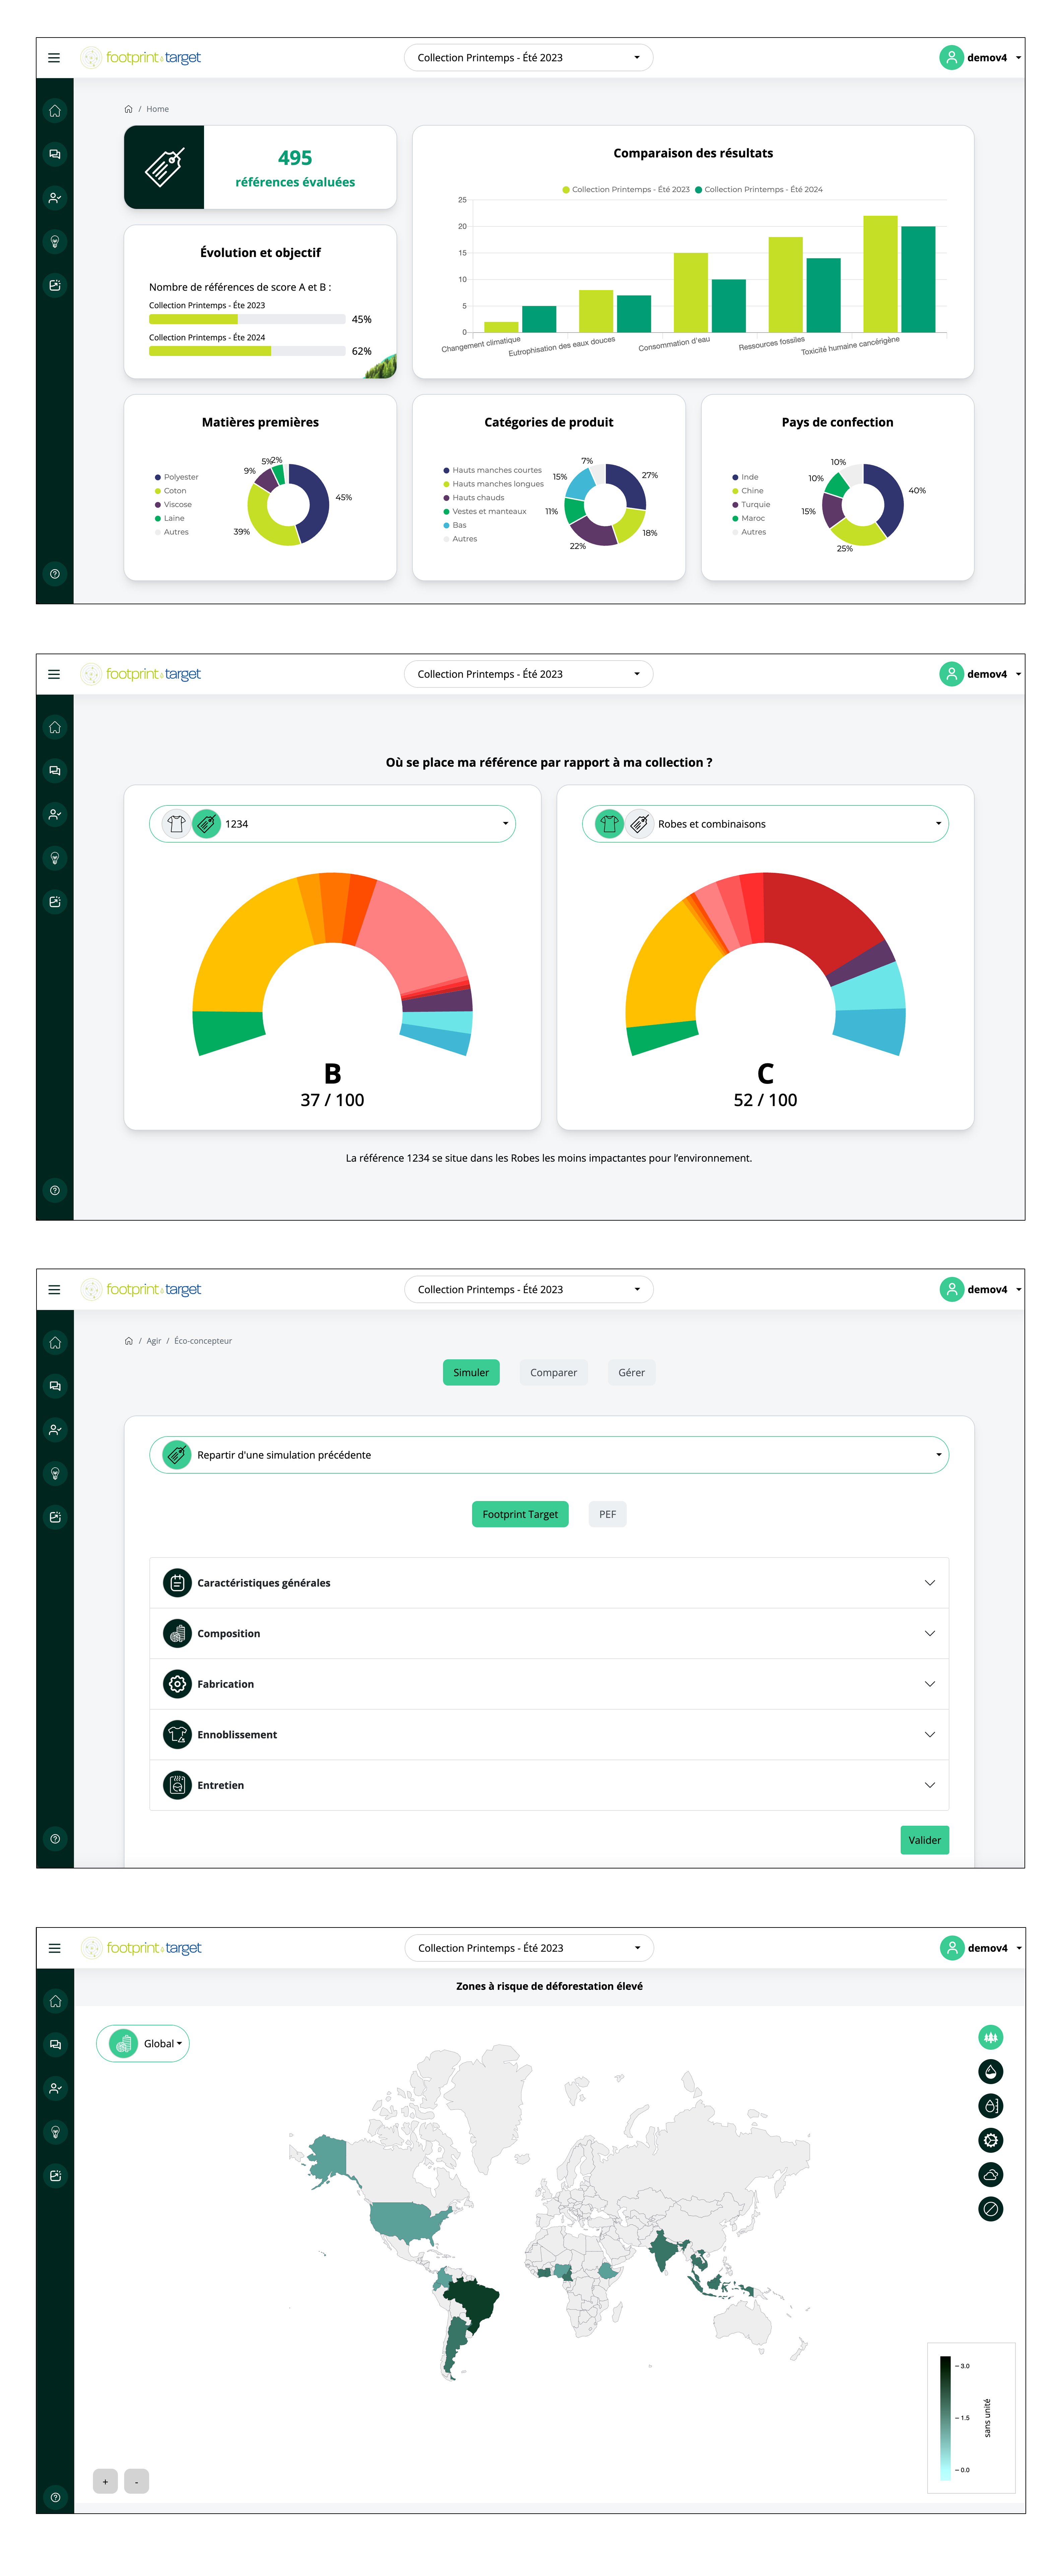Open Repartir d'une simulation précédente dropdown
Screen dimensions: 1062x2576
[x=549, y=1455]
